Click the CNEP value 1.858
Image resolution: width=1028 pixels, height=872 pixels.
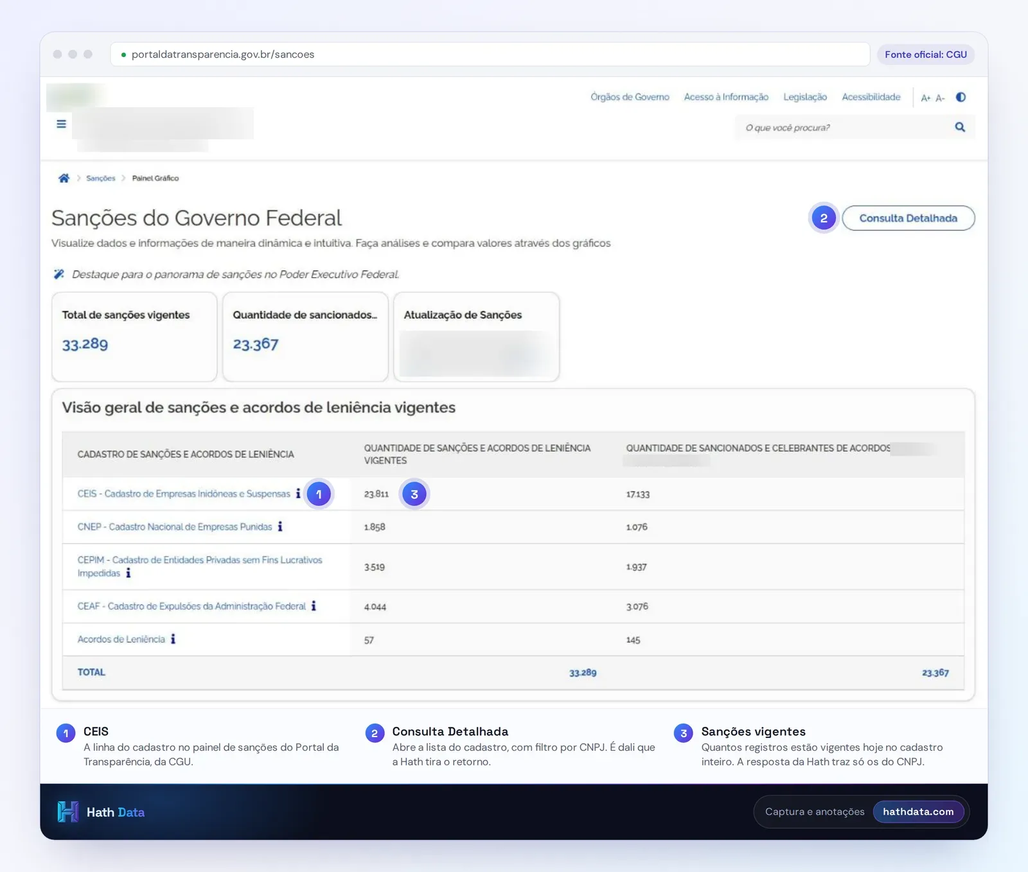375,527
